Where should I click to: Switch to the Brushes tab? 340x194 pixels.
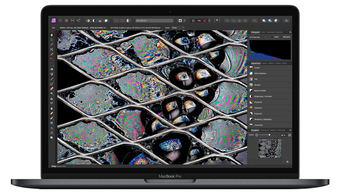pyautogui.click(x=279, y=32)
